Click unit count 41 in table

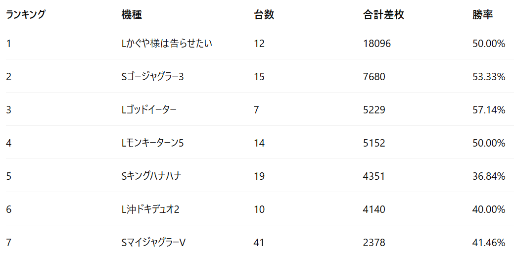tap(259, 243)
